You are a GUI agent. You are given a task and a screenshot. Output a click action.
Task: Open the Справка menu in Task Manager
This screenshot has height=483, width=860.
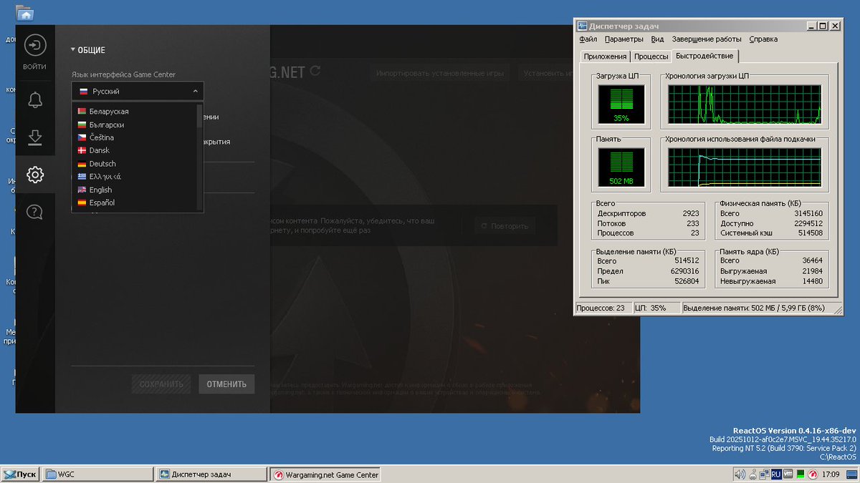pyautogui.click(x=763, y=39)
